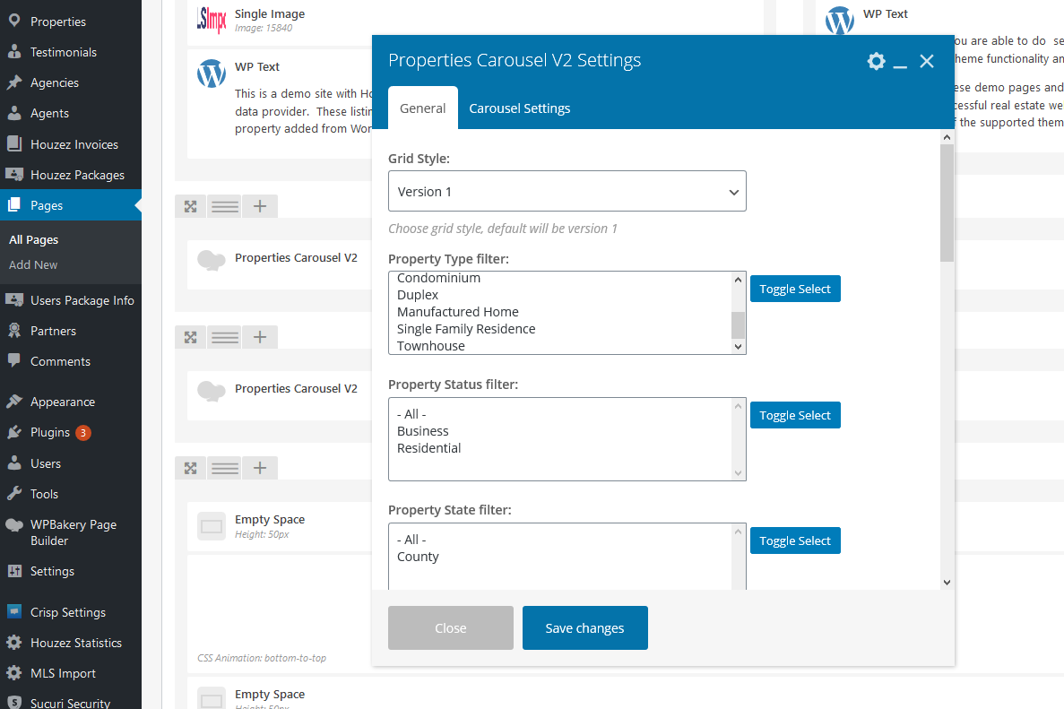Open the Grid Style Version 1 dropdown
1064x709 pixels.
[567, 191]
